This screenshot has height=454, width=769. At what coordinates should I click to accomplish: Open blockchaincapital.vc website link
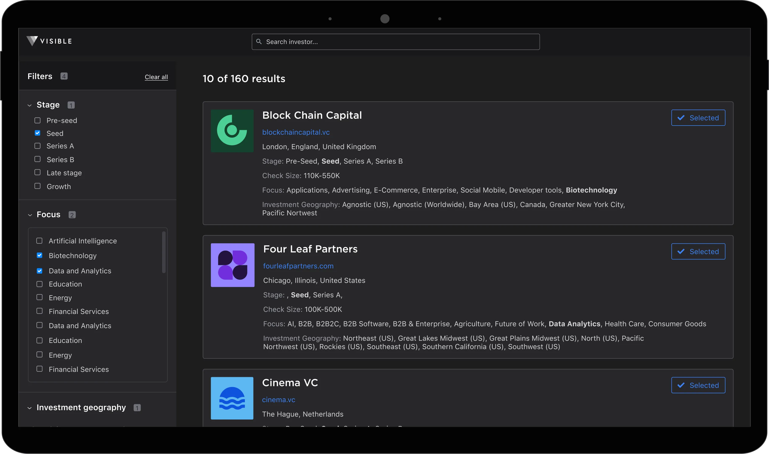pyautogui.click(x=296, y=132)
